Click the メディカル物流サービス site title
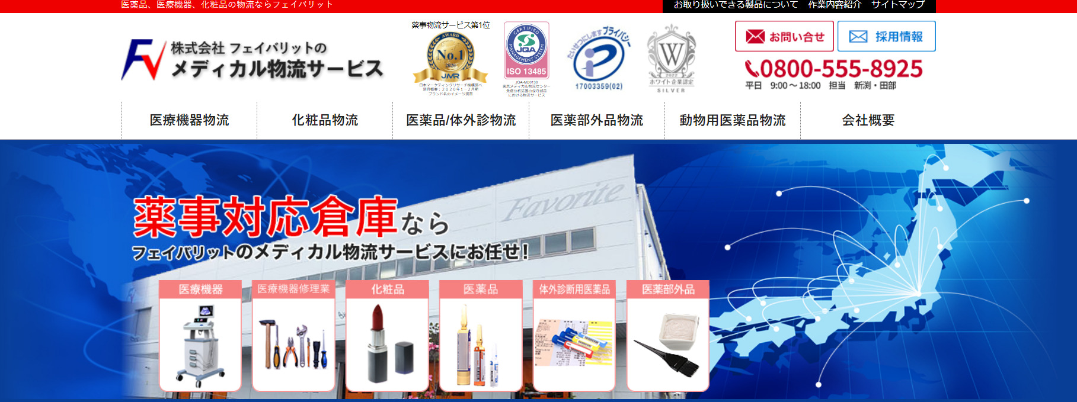1077x402 pixels. (x=278, y=69)
